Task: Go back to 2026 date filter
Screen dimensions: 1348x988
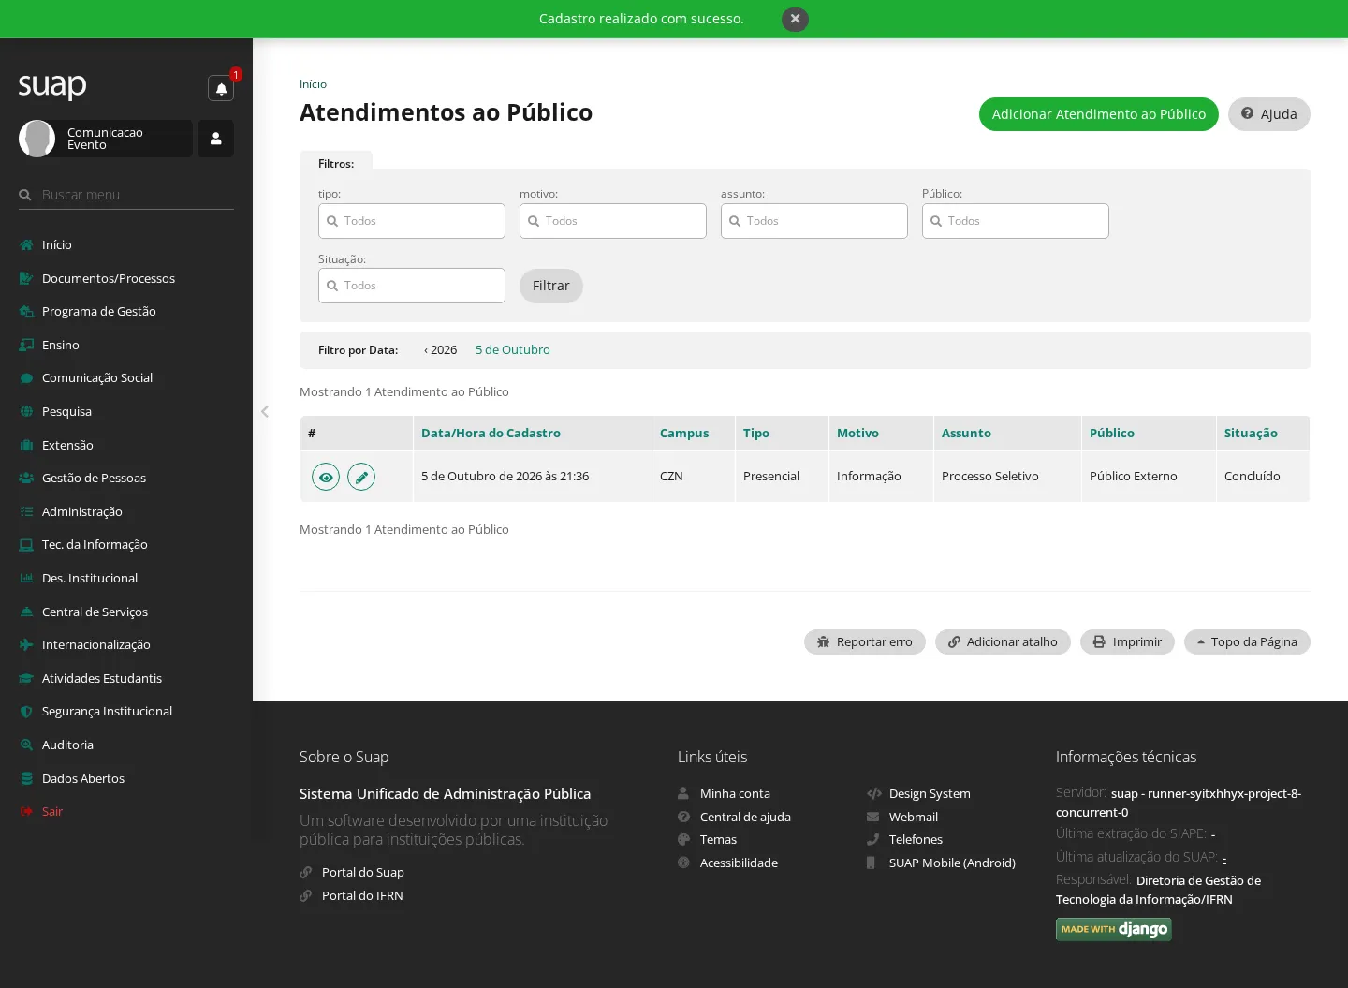Action: pos(440,349)
